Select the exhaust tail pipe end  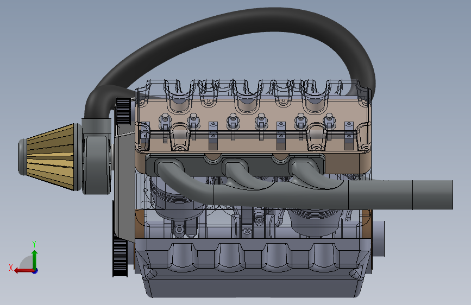432,195
